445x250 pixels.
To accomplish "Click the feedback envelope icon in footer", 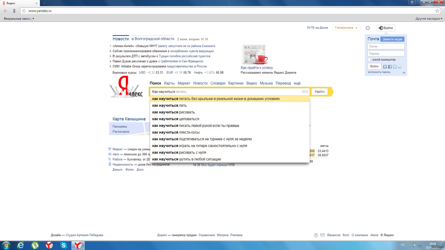I will click(323, 235).
